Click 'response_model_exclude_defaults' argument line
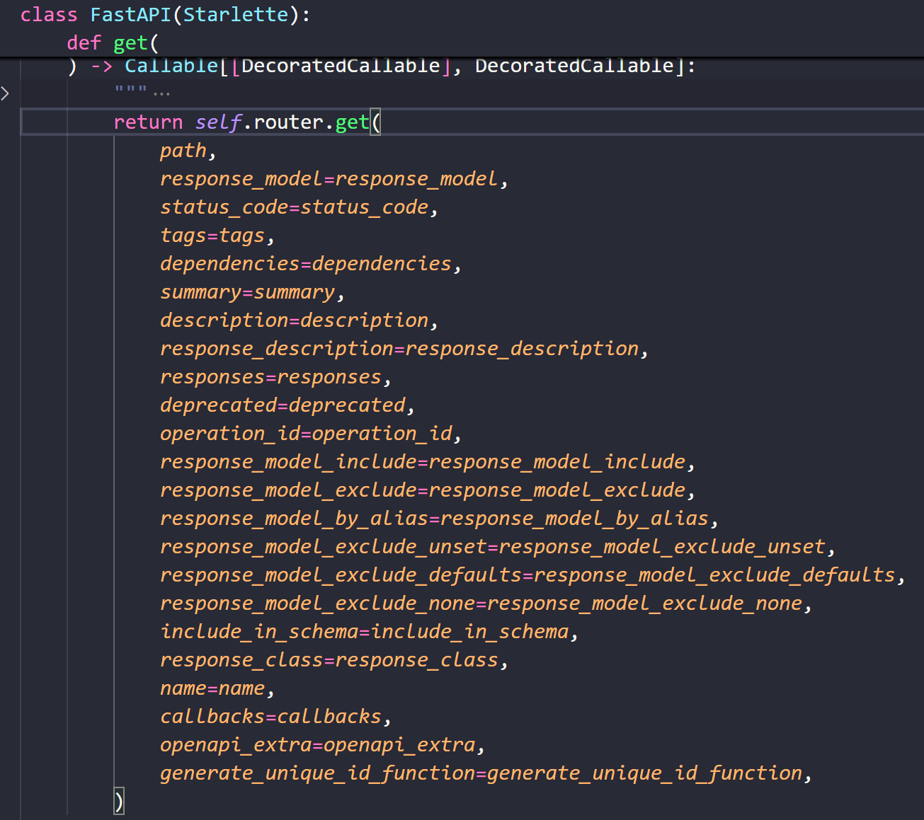The height and width of the screenshot is (820, 924). coord(532,575)
